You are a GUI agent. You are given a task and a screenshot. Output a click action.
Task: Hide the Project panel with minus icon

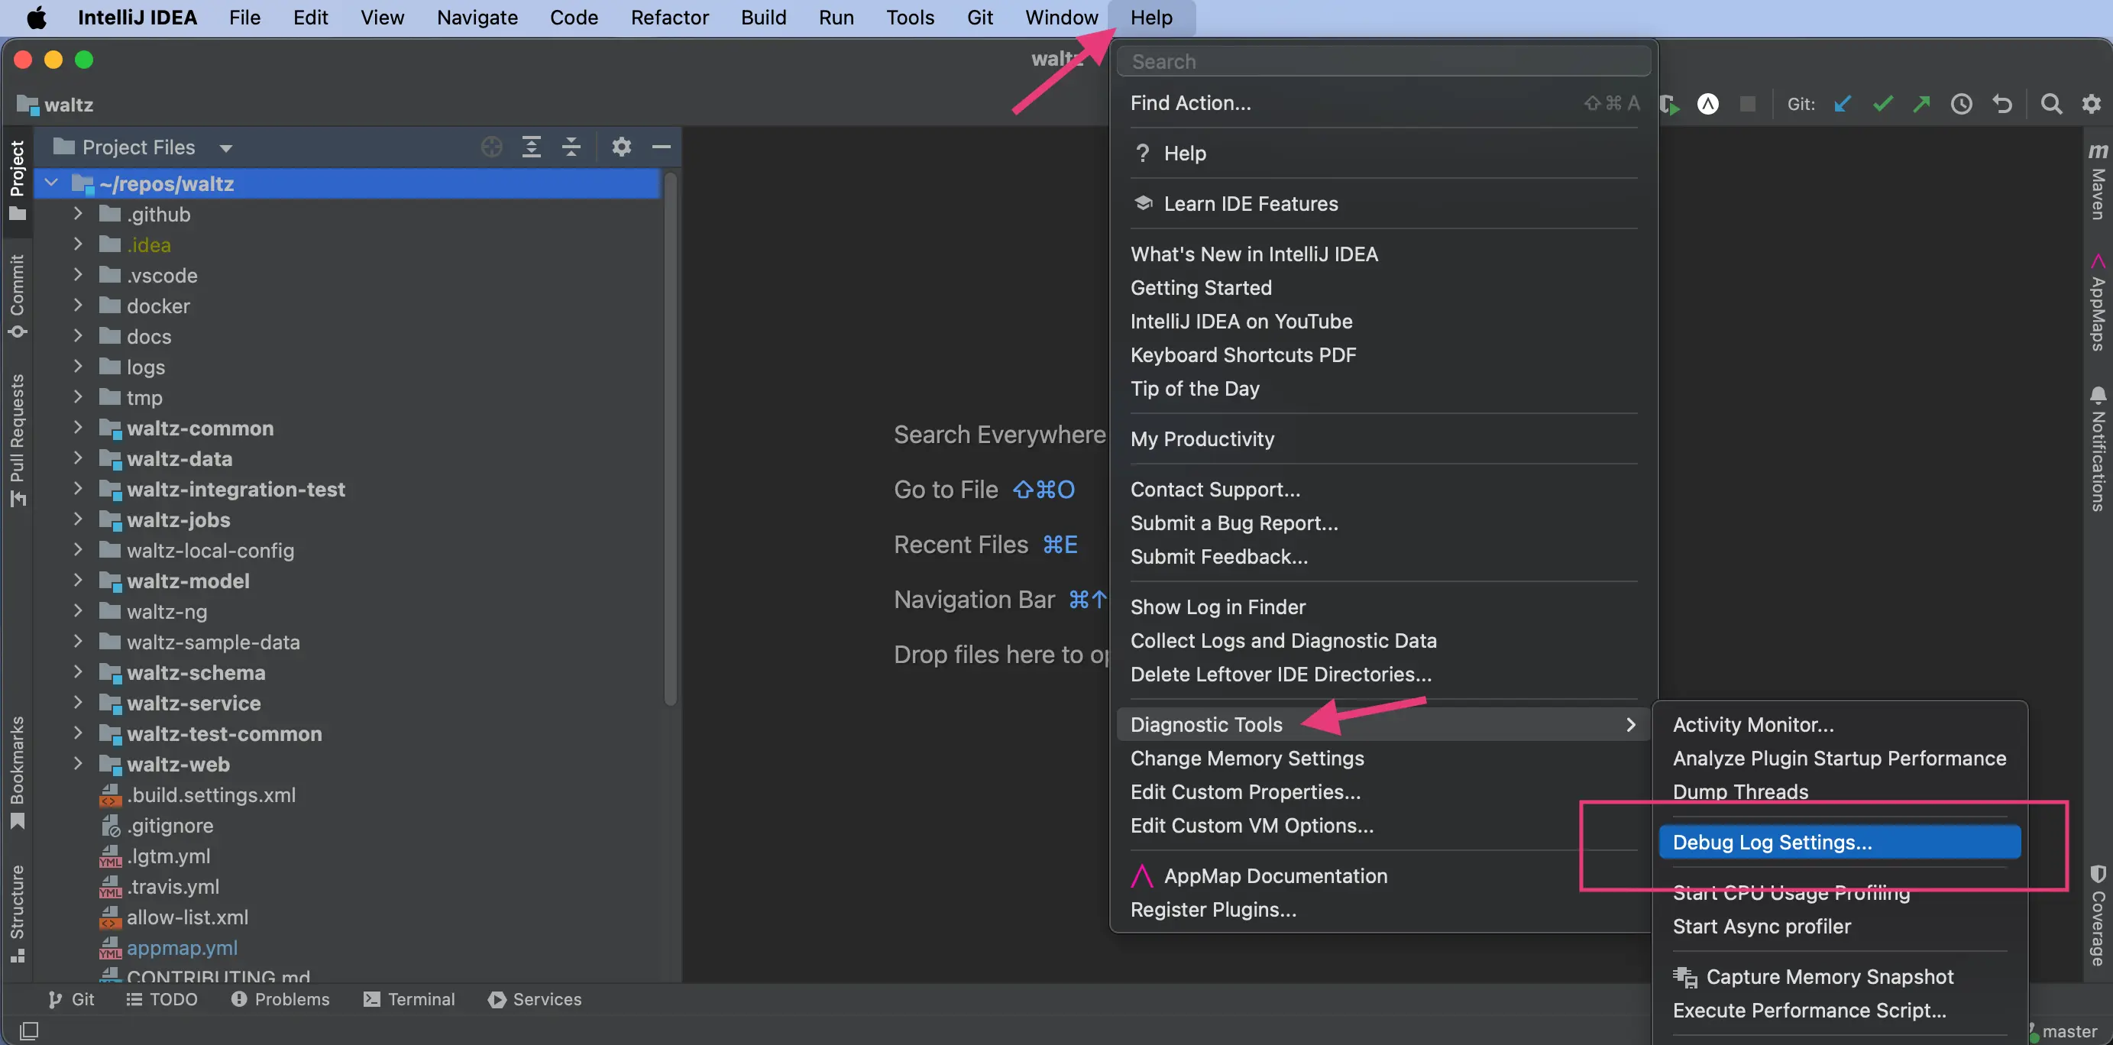661,147
